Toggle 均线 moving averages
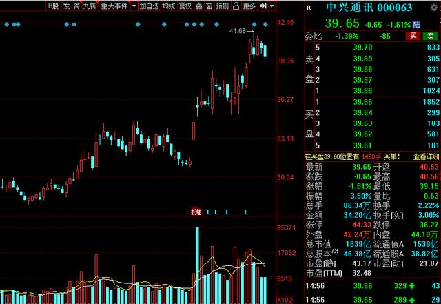 coord(169,6)
